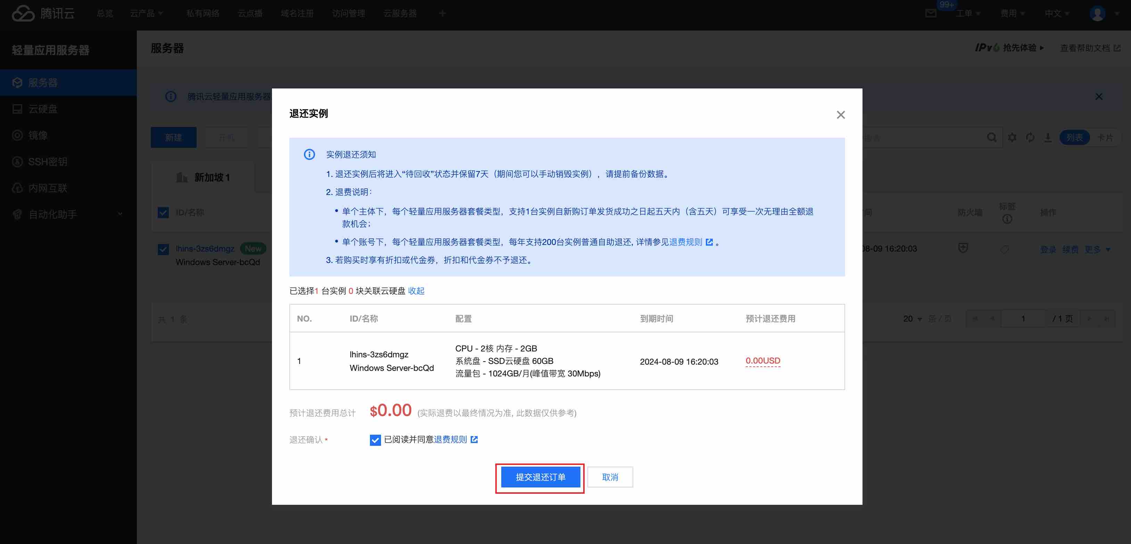Open the mail notification icon
This screenshot has width=1131, height=544.
[x=930, y=14]
